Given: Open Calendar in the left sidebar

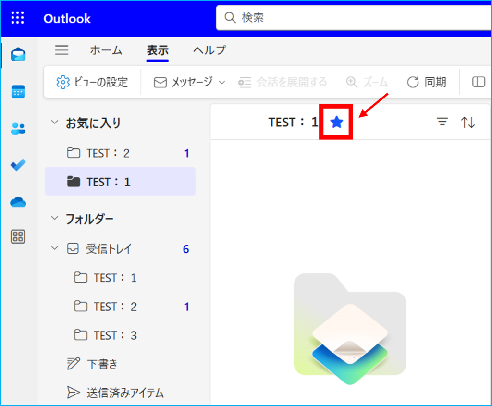Looking at the screenshot, I should [18, 92].
